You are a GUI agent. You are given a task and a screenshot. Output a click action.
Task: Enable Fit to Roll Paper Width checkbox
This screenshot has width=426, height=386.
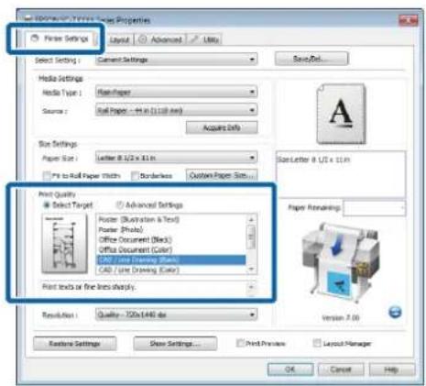click(47, 176)
